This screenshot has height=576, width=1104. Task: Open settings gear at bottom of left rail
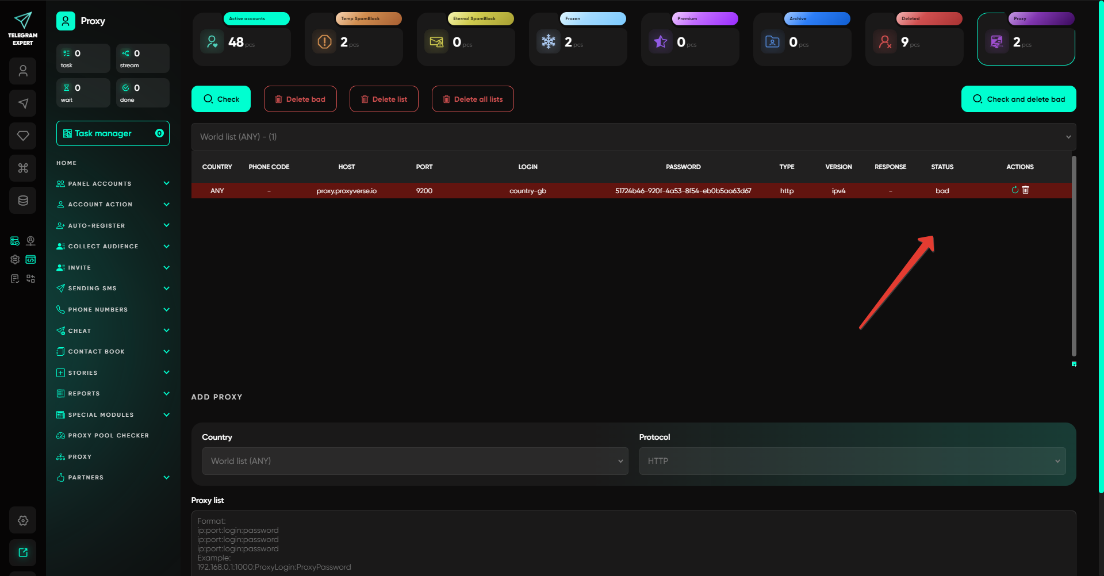[23, 520]
